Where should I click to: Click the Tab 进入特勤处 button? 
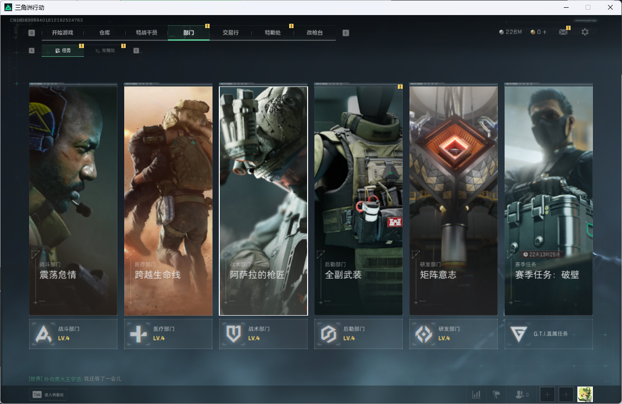[48, 395]
